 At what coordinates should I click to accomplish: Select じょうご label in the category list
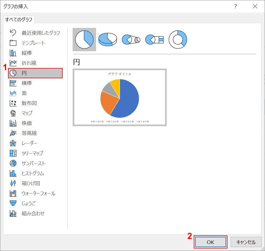(29, 203)
